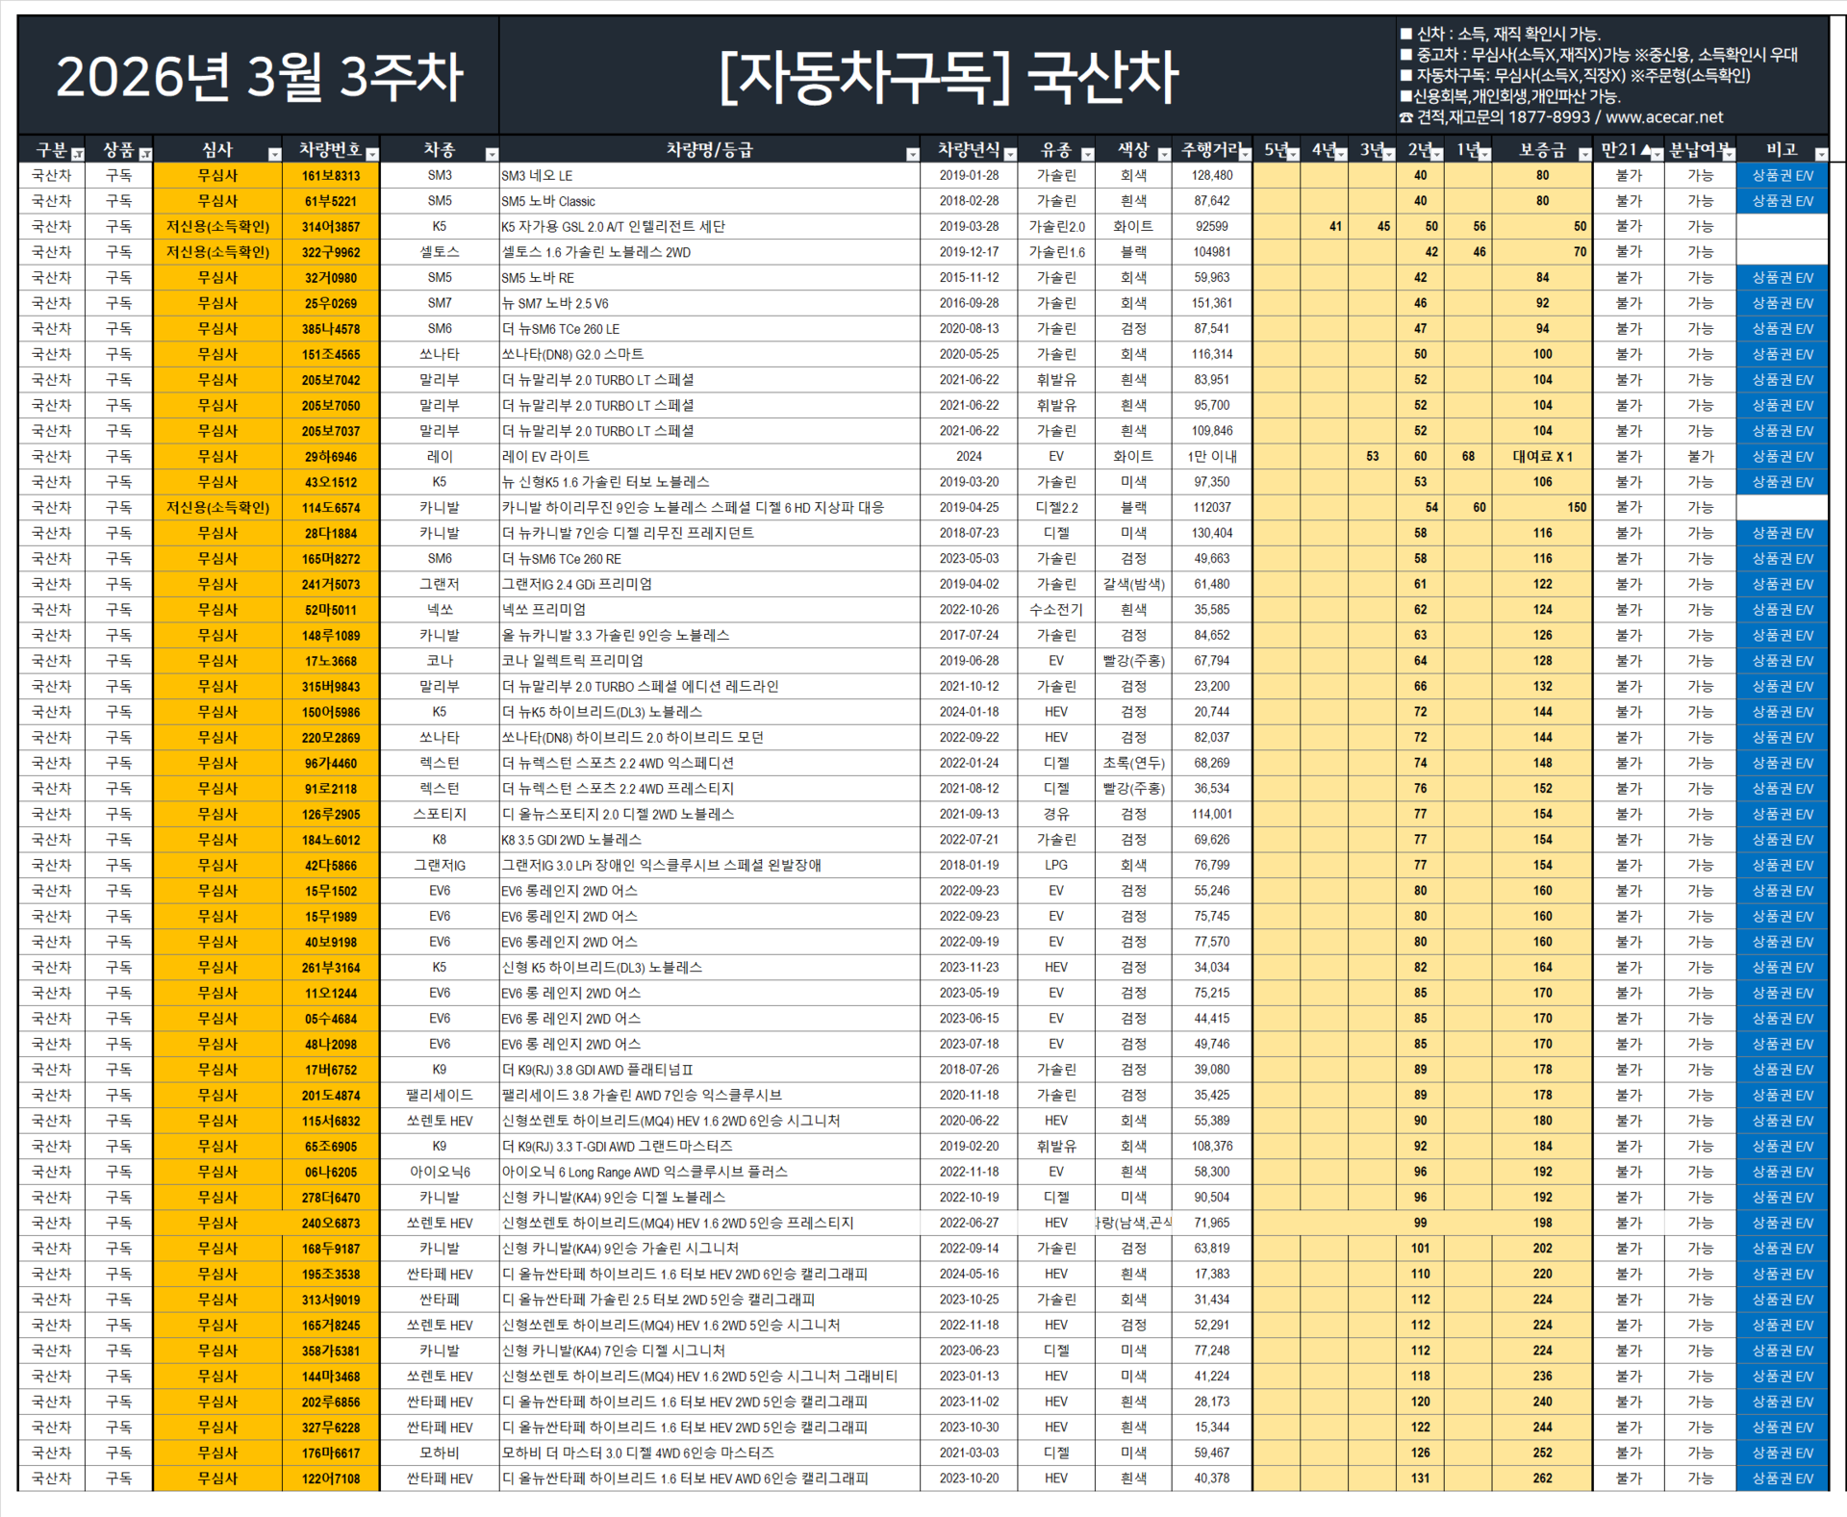Expand the 차량명/등급 filter dropdown
This screenshot has width=1847, height=1517.
(912, 154)
